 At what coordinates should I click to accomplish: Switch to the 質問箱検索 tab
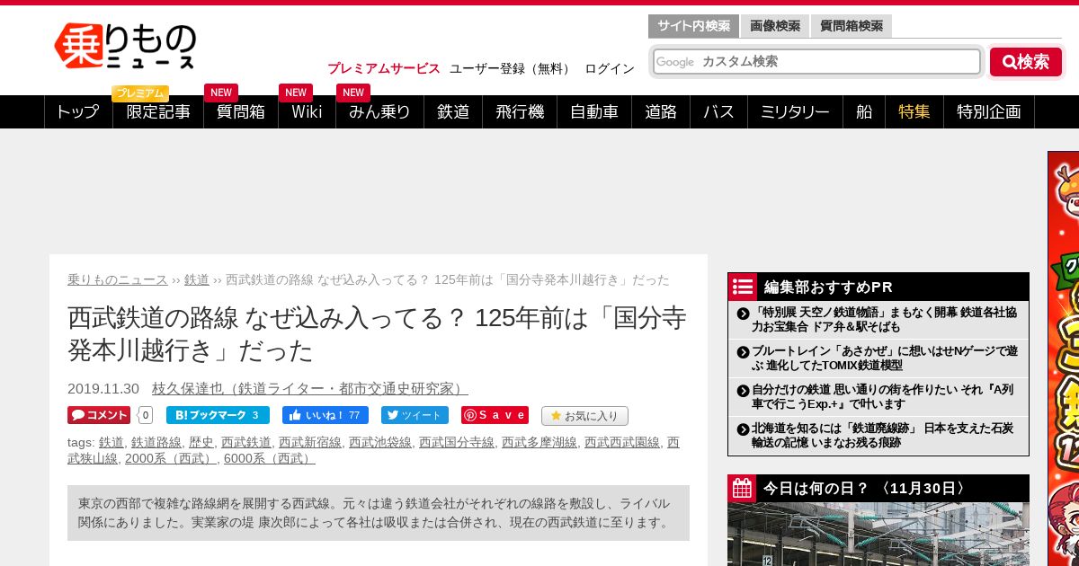(x=851, y=26)
